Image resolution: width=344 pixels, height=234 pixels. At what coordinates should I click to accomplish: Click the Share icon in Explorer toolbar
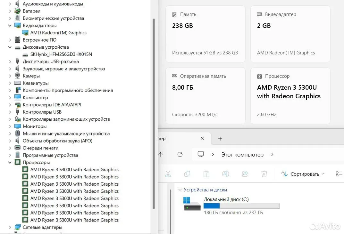click(x=245, y=174)
